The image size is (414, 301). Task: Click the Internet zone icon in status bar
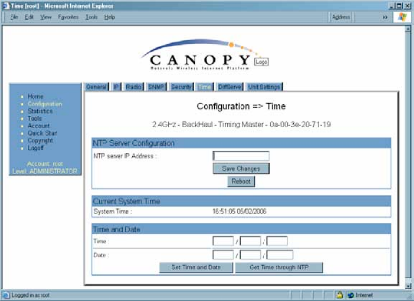351,295
